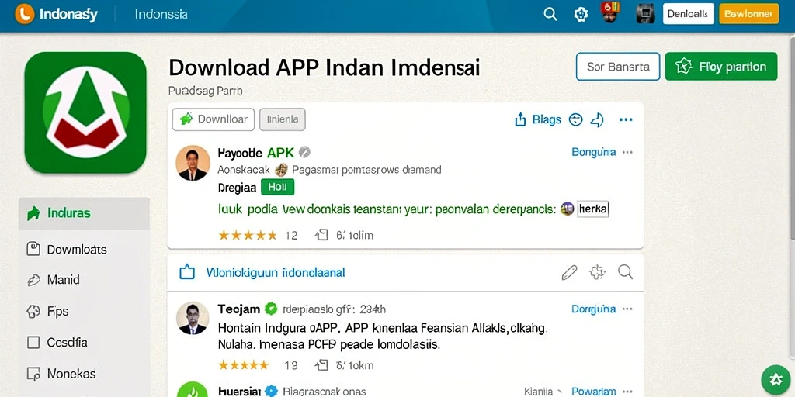Click Bongunia link on Payootle review
Viewport: 795px width, 397px height.
(594, 152)
